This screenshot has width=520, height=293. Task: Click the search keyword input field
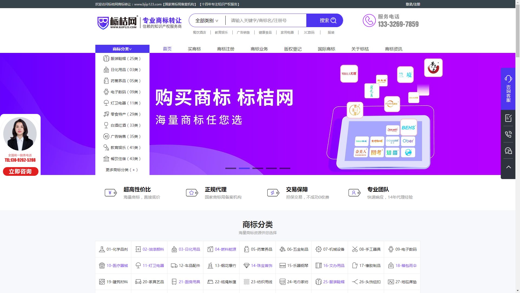click(265, 20)
